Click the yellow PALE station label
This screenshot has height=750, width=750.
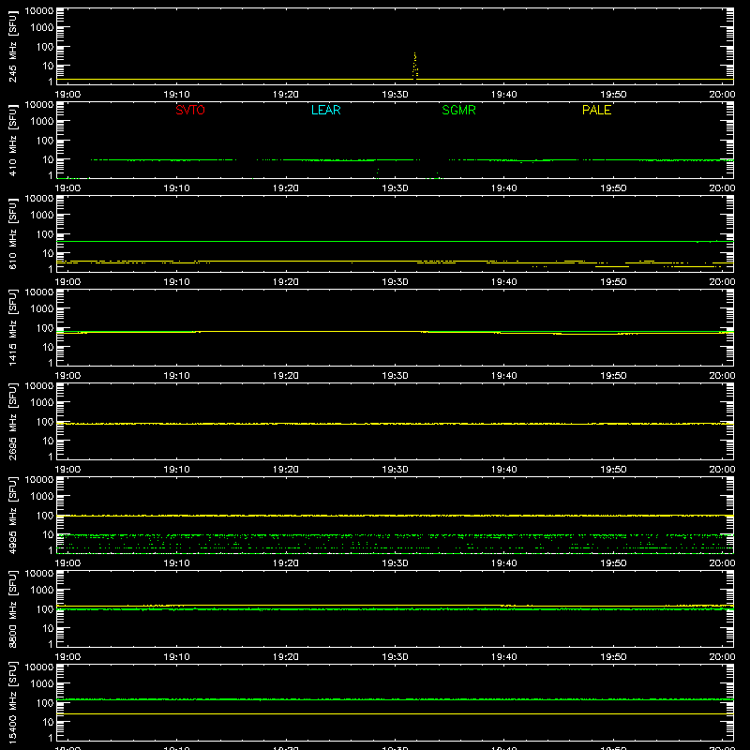[596, 110]
